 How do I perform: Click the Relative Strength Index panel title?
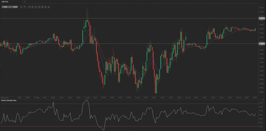(x=9, y=100)
